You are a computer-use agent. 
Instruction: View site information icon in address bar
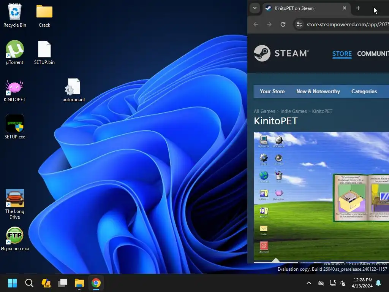[299, 24]
